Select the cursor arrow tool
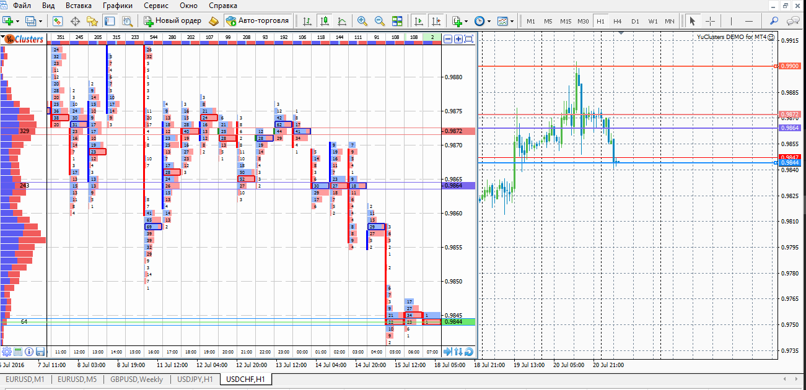This screenshot has height=390, width=806. (x=693, y=20)
